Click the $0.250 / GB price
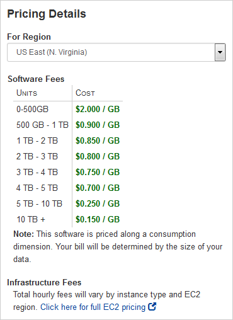 tap(98, 203)
